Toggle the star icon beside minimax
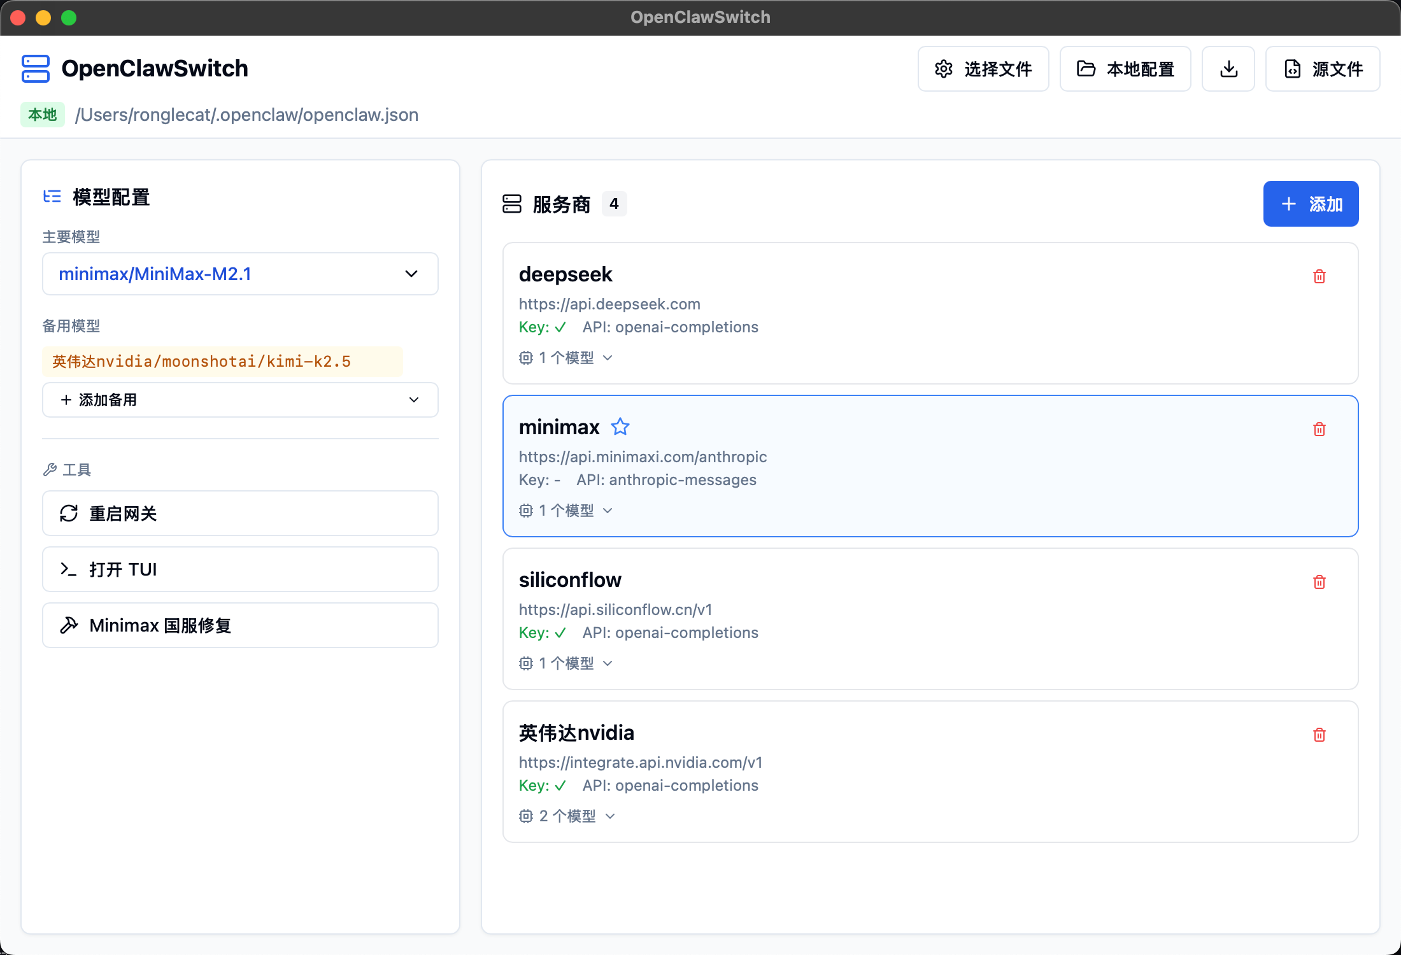Image resolution: width=1401 pixels, height=955 pixels. [x=620, y=427]
